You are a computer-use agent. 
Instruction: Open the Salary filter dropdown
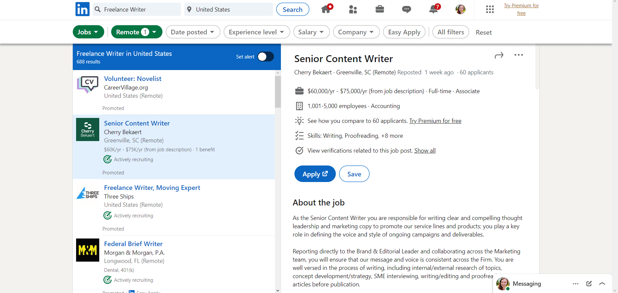pos(311,32)
